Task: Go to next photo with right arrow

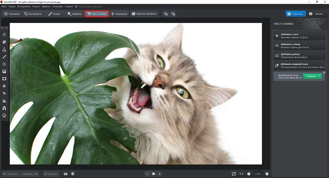Action: point(160,174)
